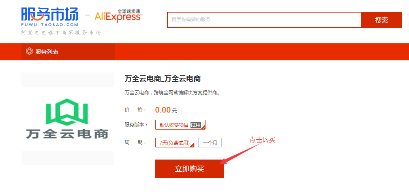Click the 立即购买 button

pos(190,168)
